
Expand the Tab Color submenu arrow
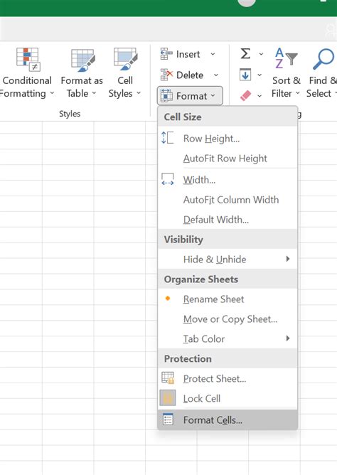[288, 338]
